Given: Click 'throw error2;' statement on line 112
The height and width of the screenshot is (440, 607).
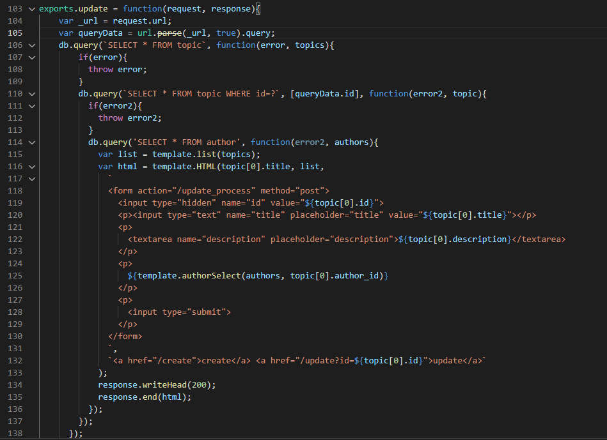Looking at the screenshot, I should (x=130, y=118).
